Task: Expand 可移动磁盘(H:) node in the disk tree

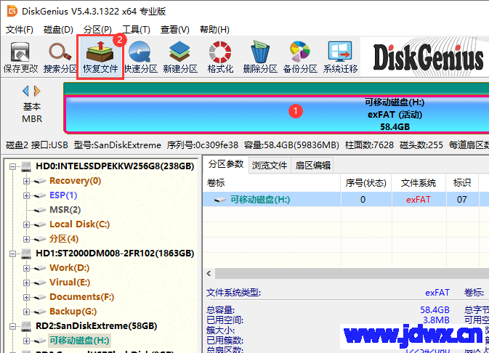Action: point(26,341)
